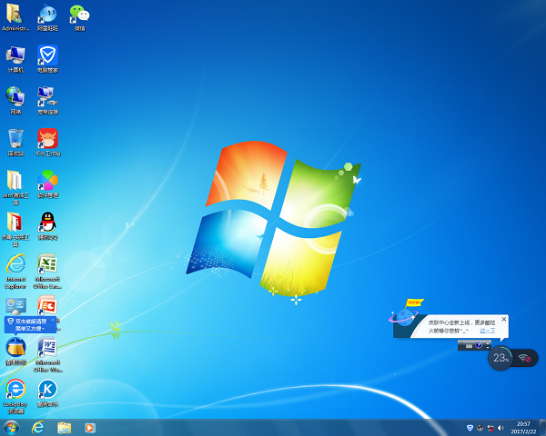Click the 23% memory usage circle
Screen dimensions: 546x436
pos(500,358)
